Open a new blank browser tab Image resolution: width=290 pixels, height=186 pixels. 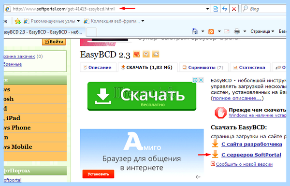coord(91,32)
